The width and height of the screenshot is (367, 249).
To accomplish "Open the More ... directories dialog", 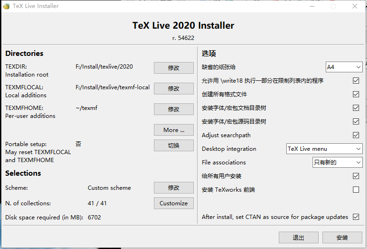I will [x=174, y=130].
